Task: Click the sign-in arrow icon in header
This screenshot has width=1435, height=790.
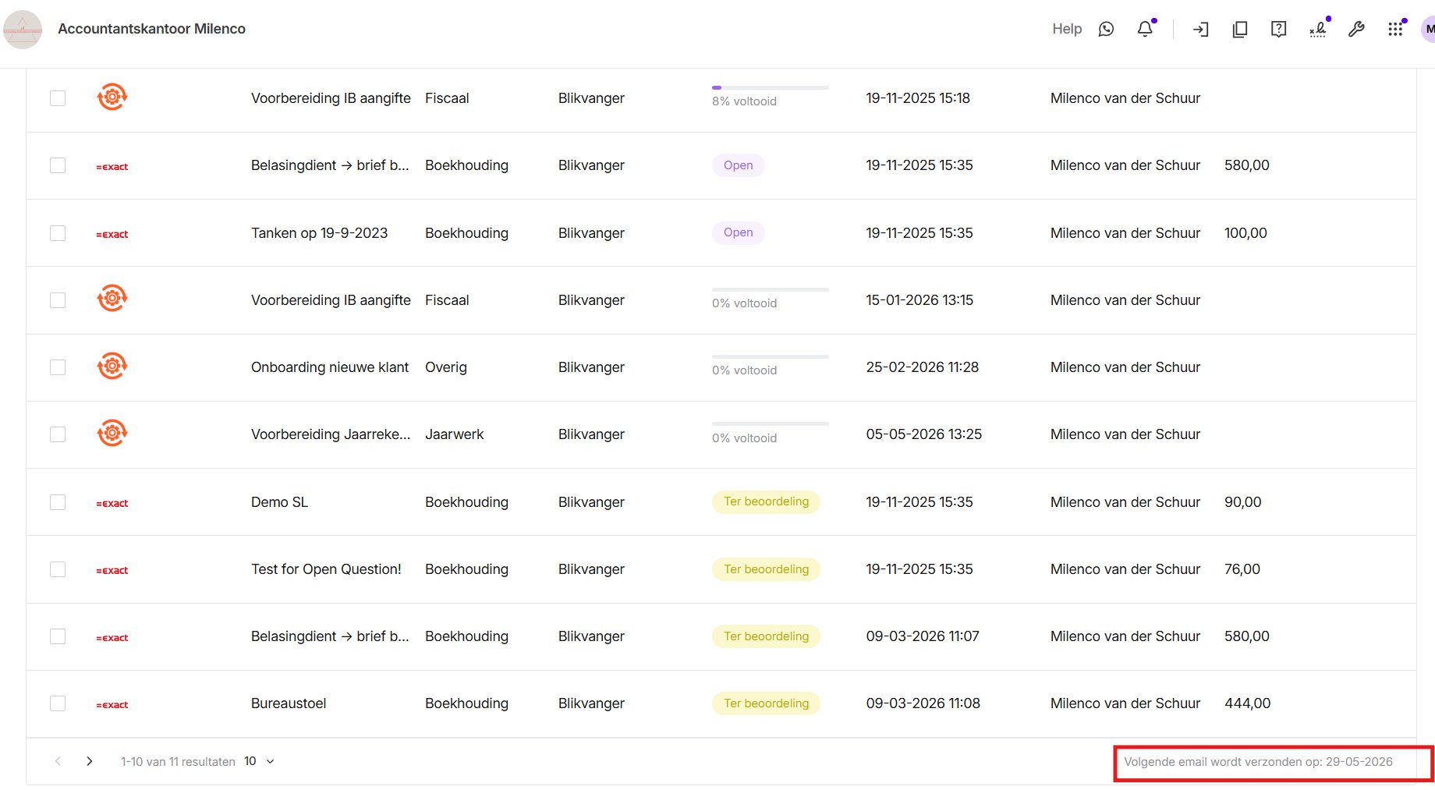Action: coord(1201,30)
